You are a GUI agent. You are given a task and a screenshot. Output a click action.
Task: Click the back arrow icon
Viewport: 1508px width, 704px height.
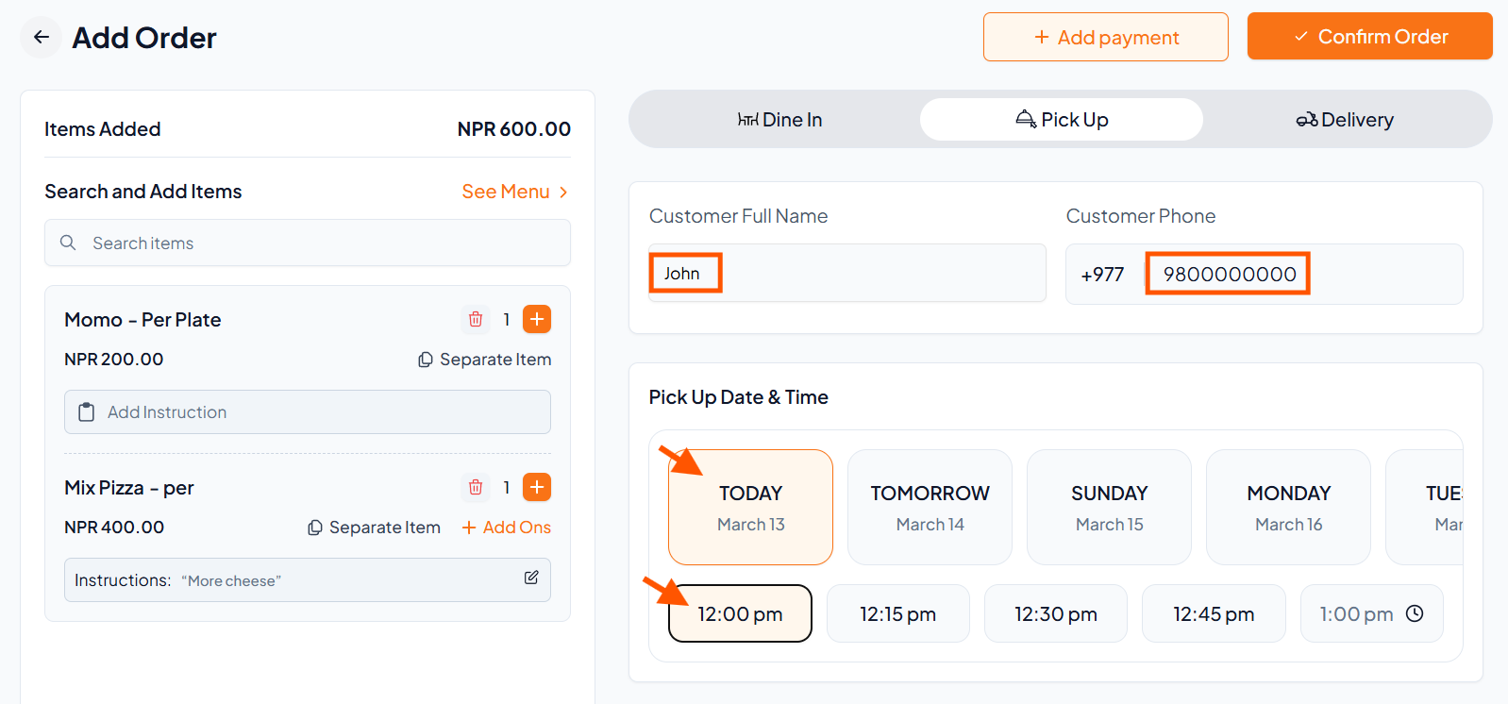[x=41, y=38]
